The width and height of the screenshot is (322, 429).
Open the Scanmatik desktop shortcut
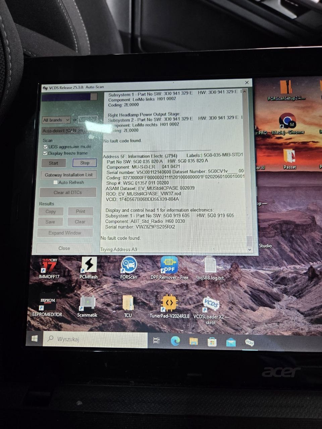coord(87,306)
